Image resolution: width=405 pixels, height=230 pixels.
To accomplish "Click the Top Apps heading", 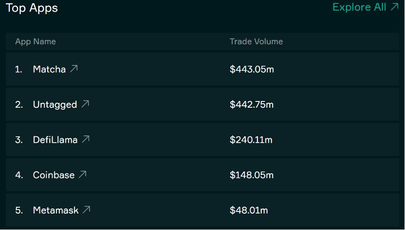I will coord(32,8).
